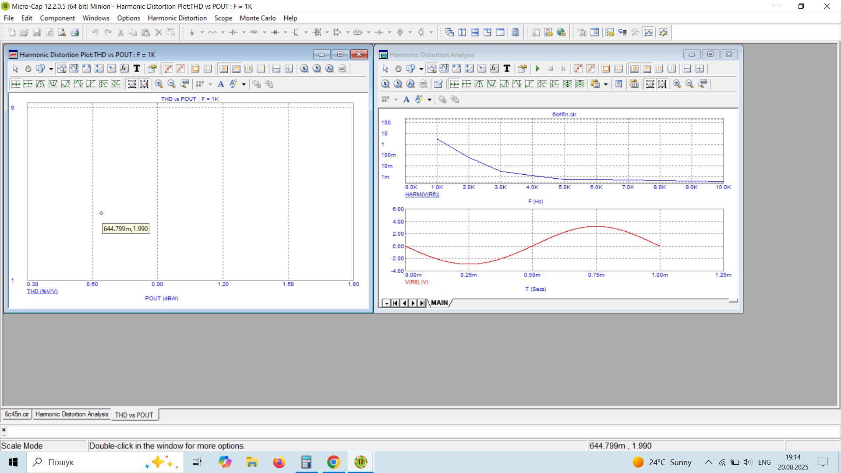
Task: Open Chrome from the Windows taskbar
Action: tap(333, 462)
